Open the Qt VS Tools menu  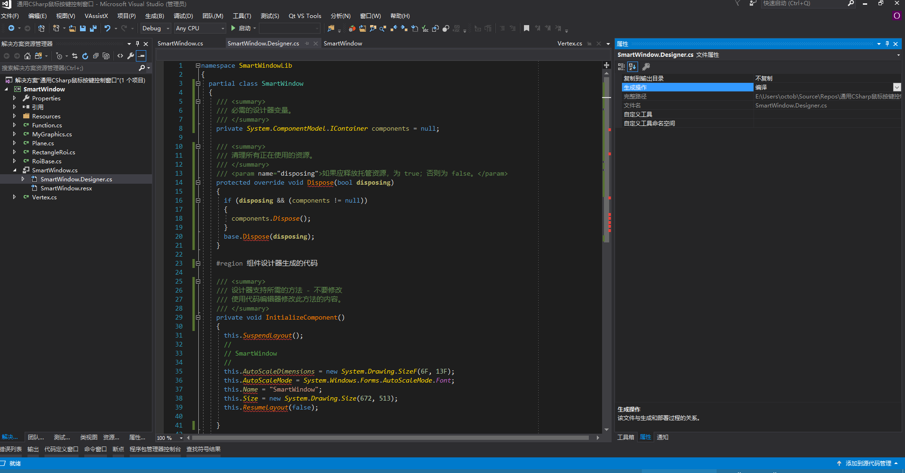tap(305, 16)
